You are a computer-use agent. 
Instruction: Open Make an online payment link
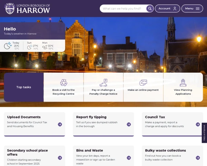point(143,87)
